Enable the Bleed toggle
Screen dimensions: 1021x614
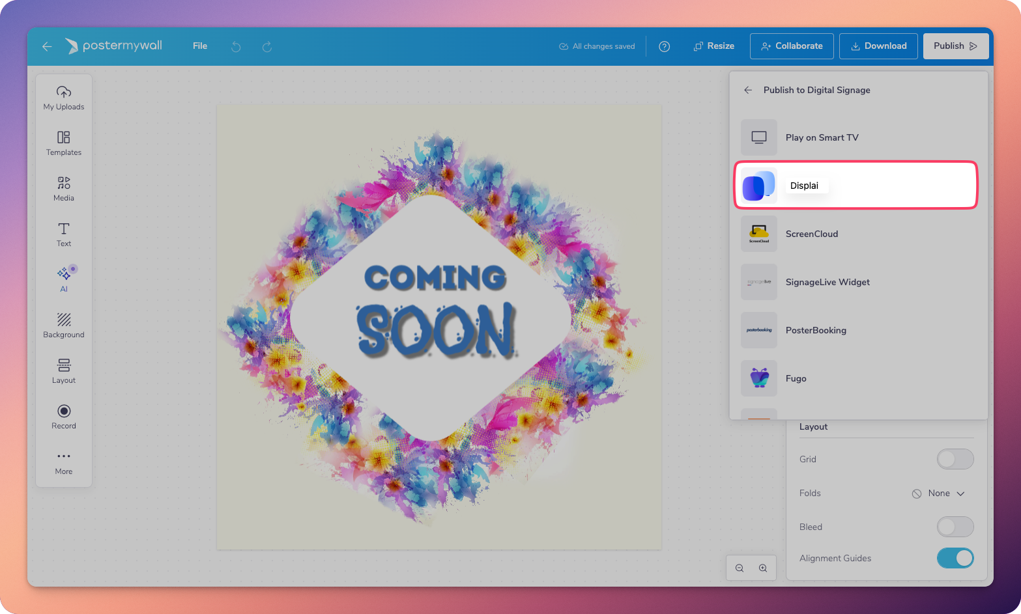[955, 527]
